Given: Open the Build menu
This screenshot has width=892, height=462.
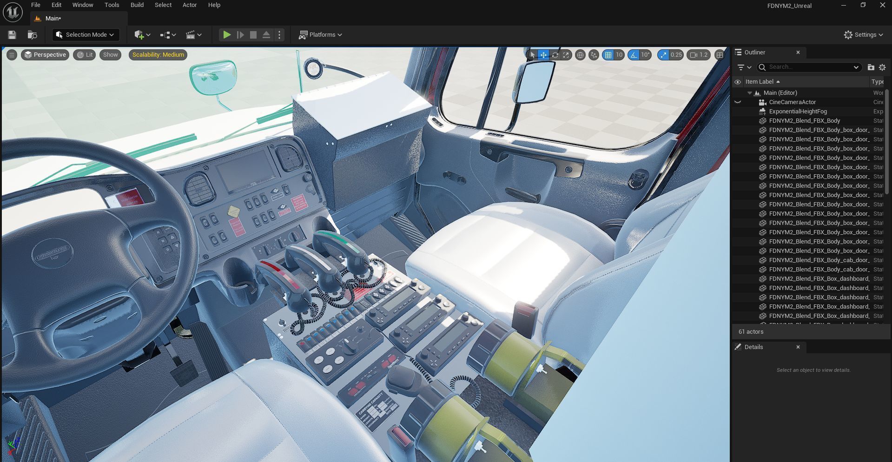Looking at the screenshot, I should tap(137, 5).
